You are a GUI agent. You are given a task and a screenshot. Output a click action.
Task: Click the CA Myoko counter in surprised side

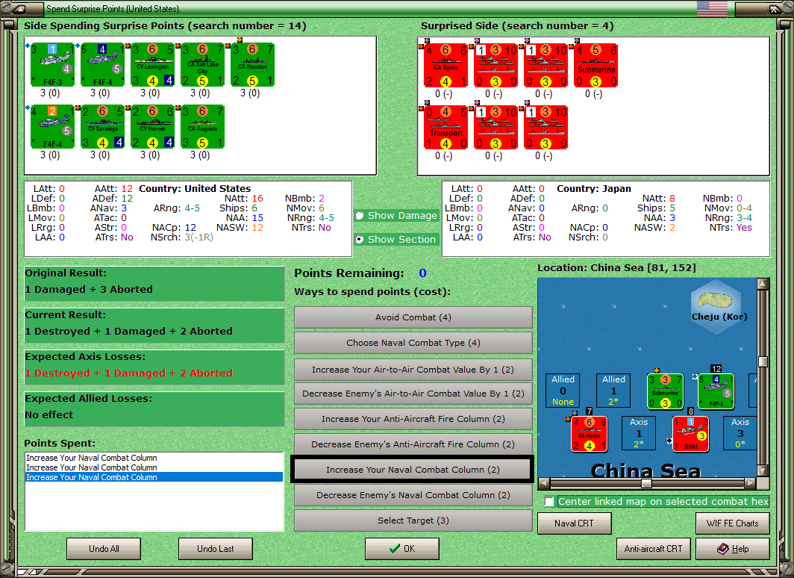click(x=446, y=66)
